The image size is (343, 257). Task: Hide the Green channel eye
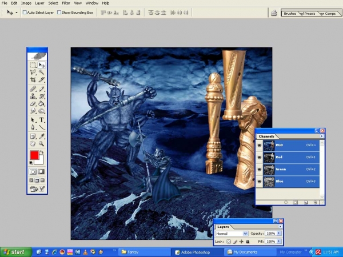click(260, 170)
